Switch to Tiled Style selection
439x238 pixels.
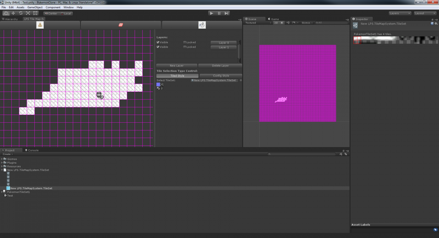pos(177,76)
